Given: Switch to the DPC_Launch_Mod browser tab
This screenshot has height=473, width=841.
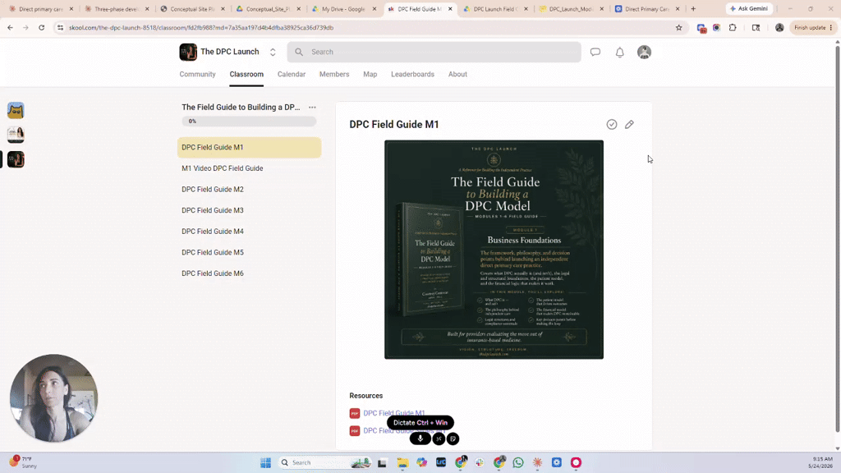Looking at the screenshot, I should pyautogui.click(x=572, y=9).
